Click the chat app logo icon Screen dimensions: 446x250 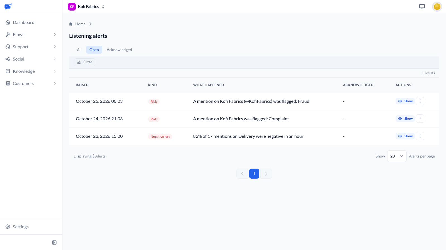coord(8,6)
